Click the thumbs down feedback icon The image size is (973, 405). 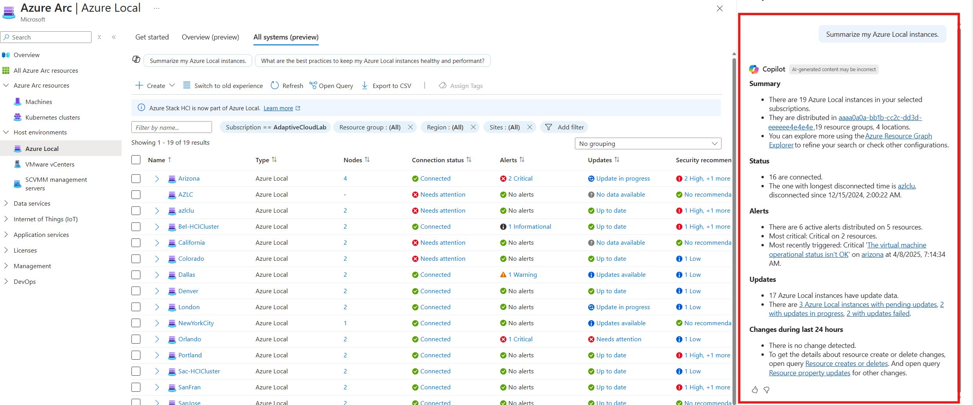[767, 390]
